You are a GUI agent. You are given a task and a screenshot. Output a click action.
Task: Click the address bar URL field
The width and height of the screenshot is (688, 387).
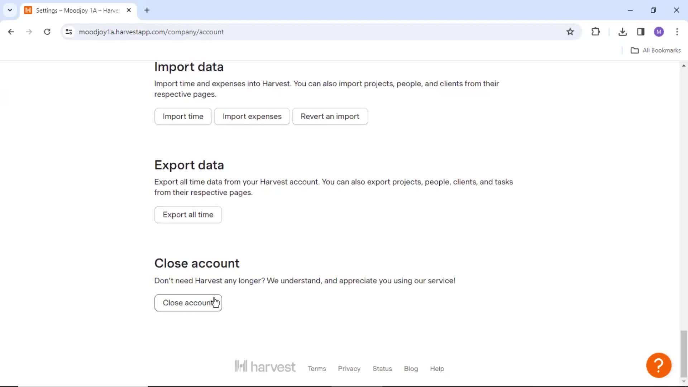151,32
